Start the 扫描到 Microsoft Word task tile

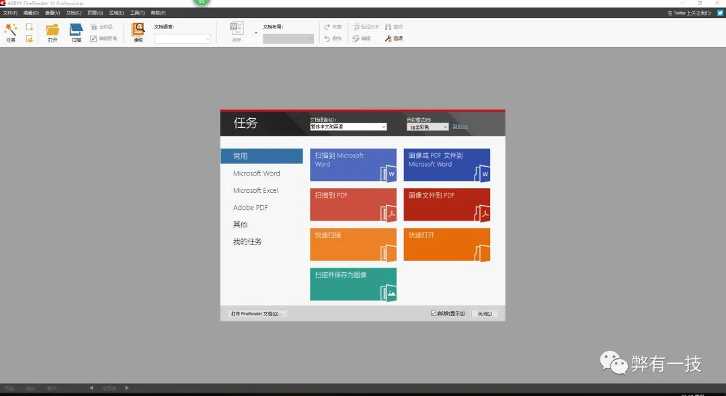pyautogui.click(x=354, y=165)
